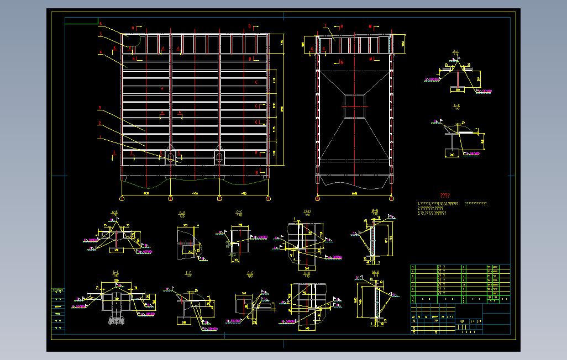This screenshot has width=567, height=360.
Task: Click the square hopper opening in side elevation
Action: (x=354, y=106)
